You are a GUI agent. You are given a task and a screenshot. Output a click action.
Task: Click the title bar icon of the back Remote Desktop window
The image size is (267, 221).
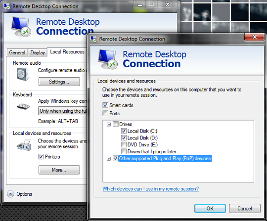7,6
